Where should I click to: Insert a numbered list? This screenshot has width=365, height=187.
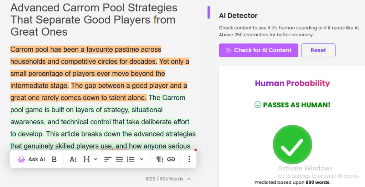pos(130,159)
